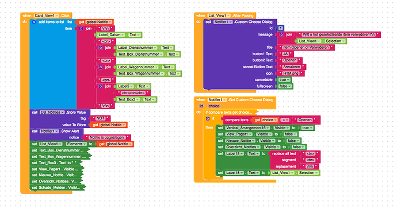Open Card_View1 component dropdown in Click event

[47, 16]
